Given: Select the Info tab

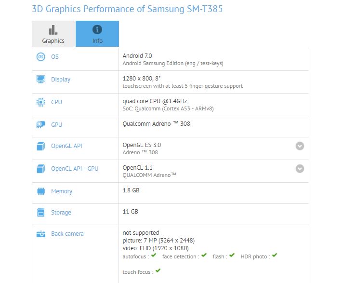Looking at the screenshot, I should (x=97, y=34).
